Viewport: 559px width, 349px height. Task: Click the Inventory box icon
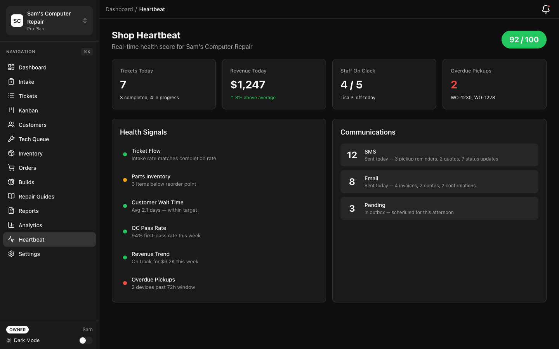click(x=11, y=153)
